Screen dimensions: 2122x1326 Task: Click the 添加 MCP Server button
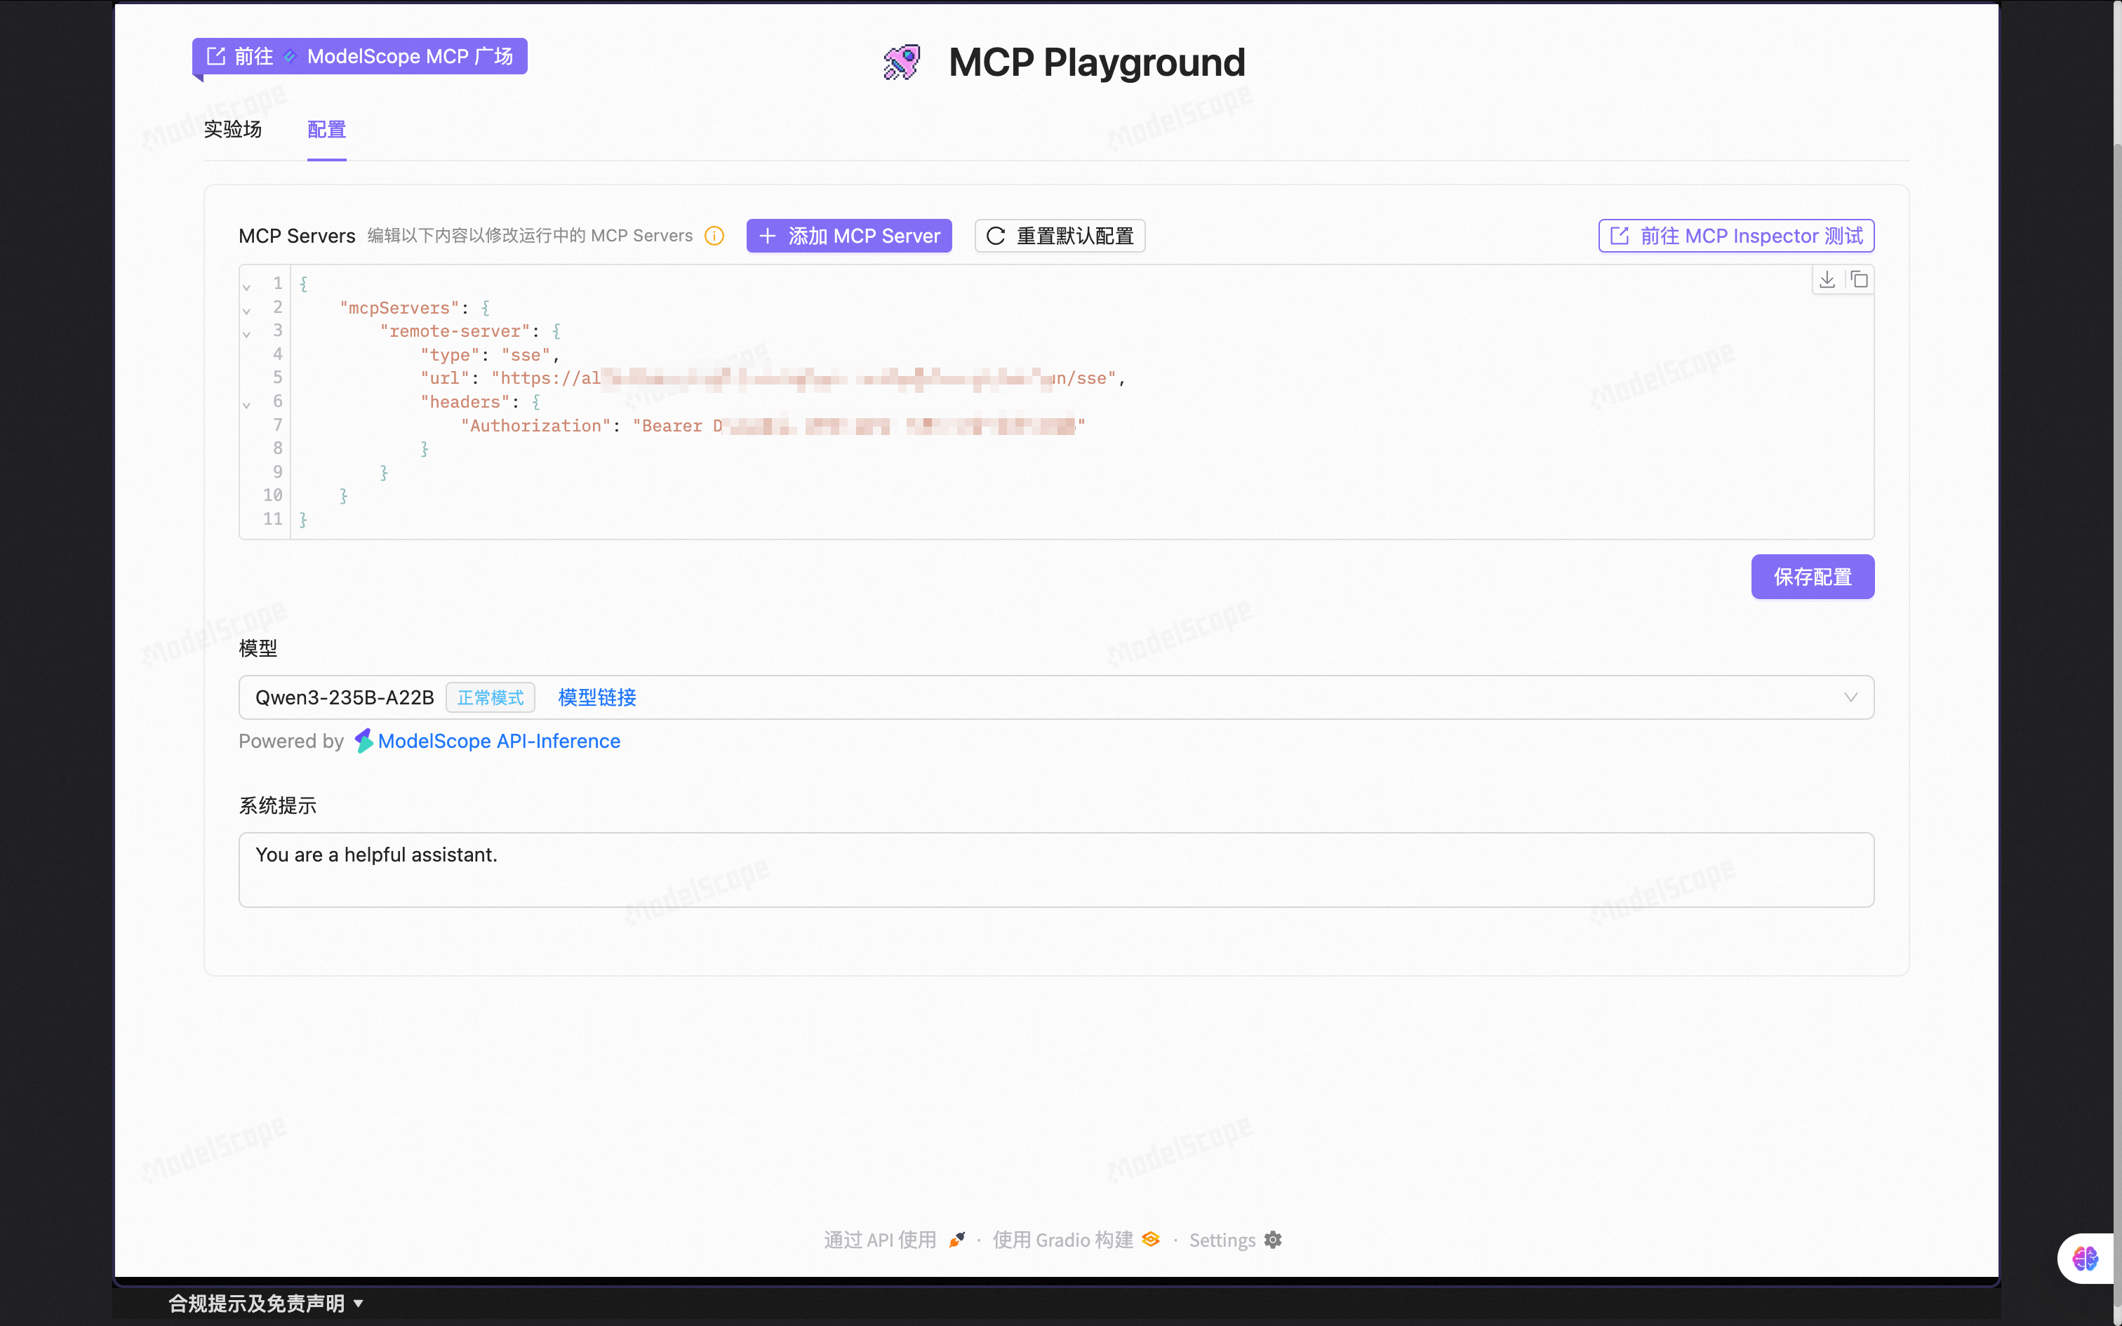849,236
